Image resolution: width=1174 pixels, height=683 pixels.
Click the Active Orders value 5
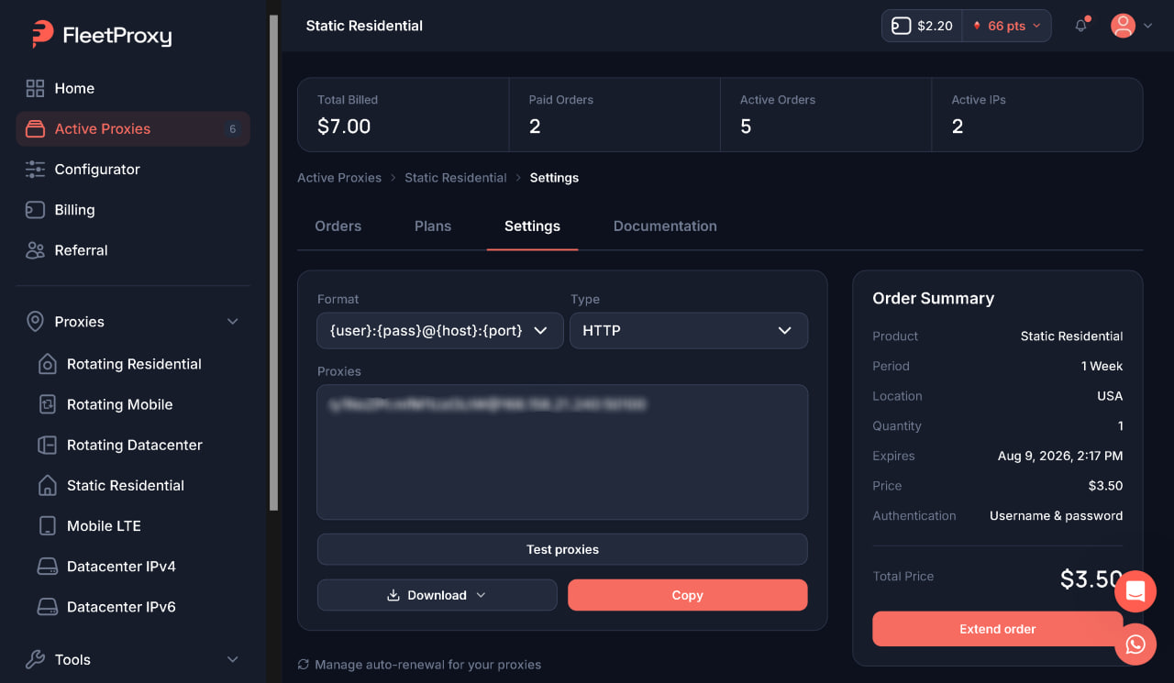[746, 127]
